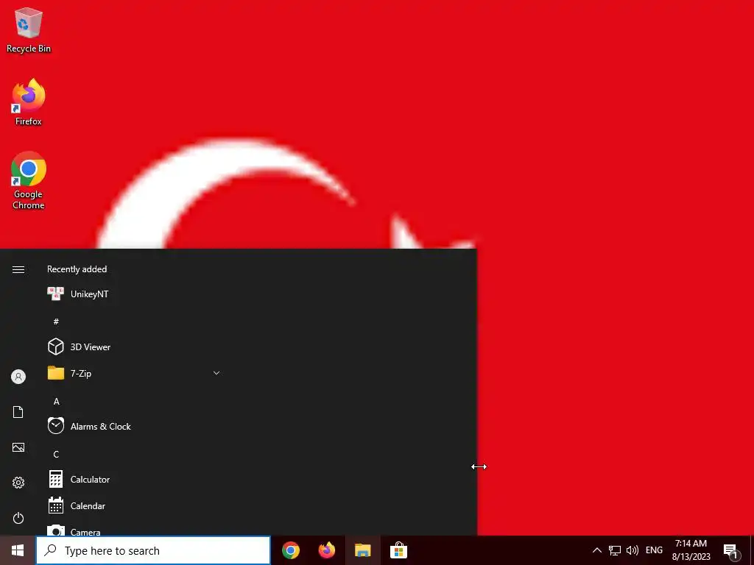Open the clock showing 7:14 AM
This screenshot has height=565, width=754.
coord(691,550)
